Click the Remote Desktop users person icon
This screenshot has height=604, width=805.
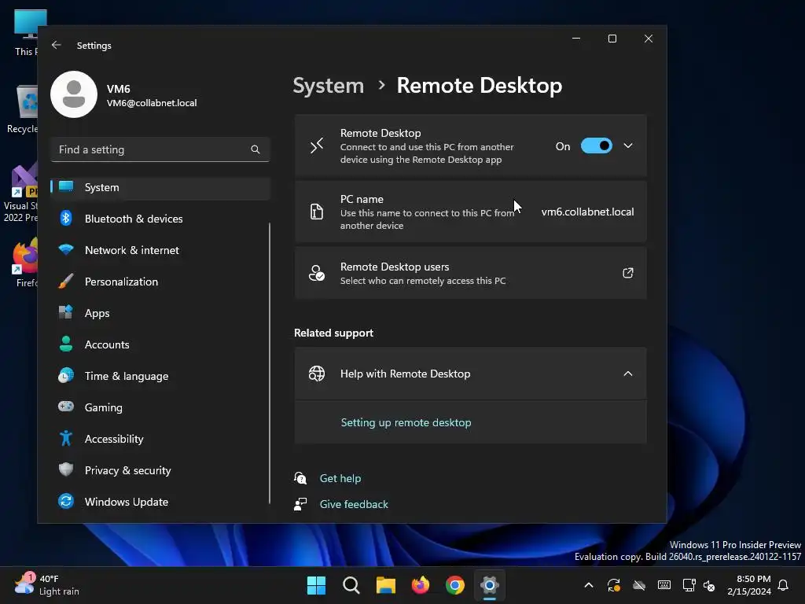(317, 273)
